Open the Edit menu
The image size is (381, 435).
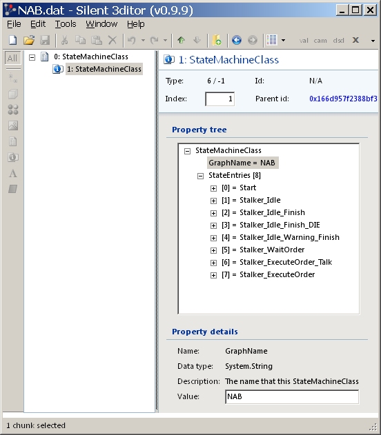pyautogui.click(x=38, y=24)
